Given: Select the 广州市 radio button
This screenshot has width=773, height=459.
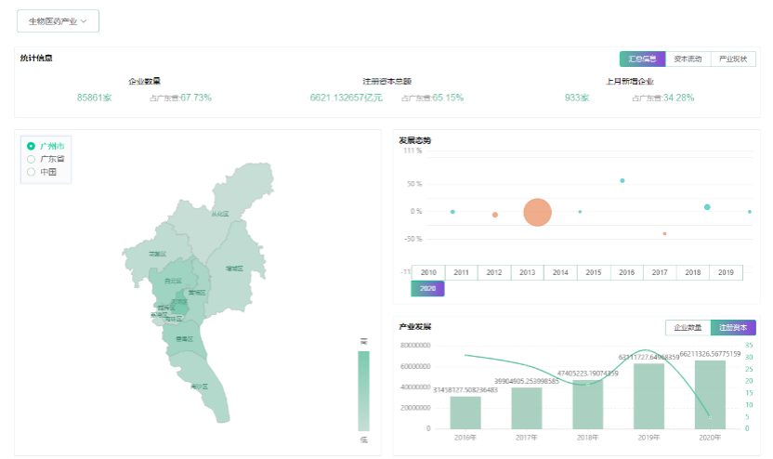Looking at the screenshot, I should pos(32,146).
